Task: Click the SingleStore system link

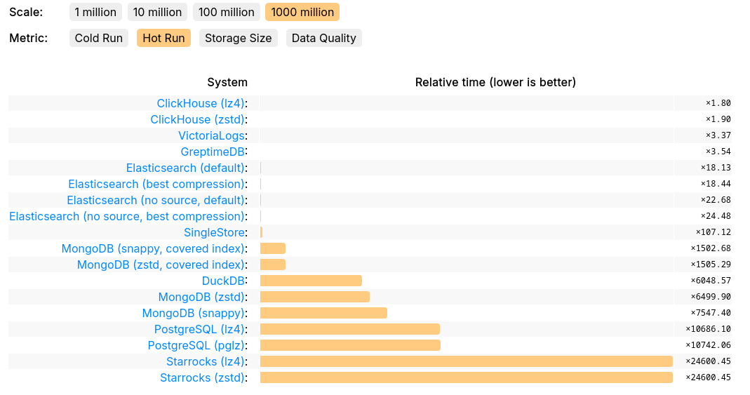Action: [214, 232]
